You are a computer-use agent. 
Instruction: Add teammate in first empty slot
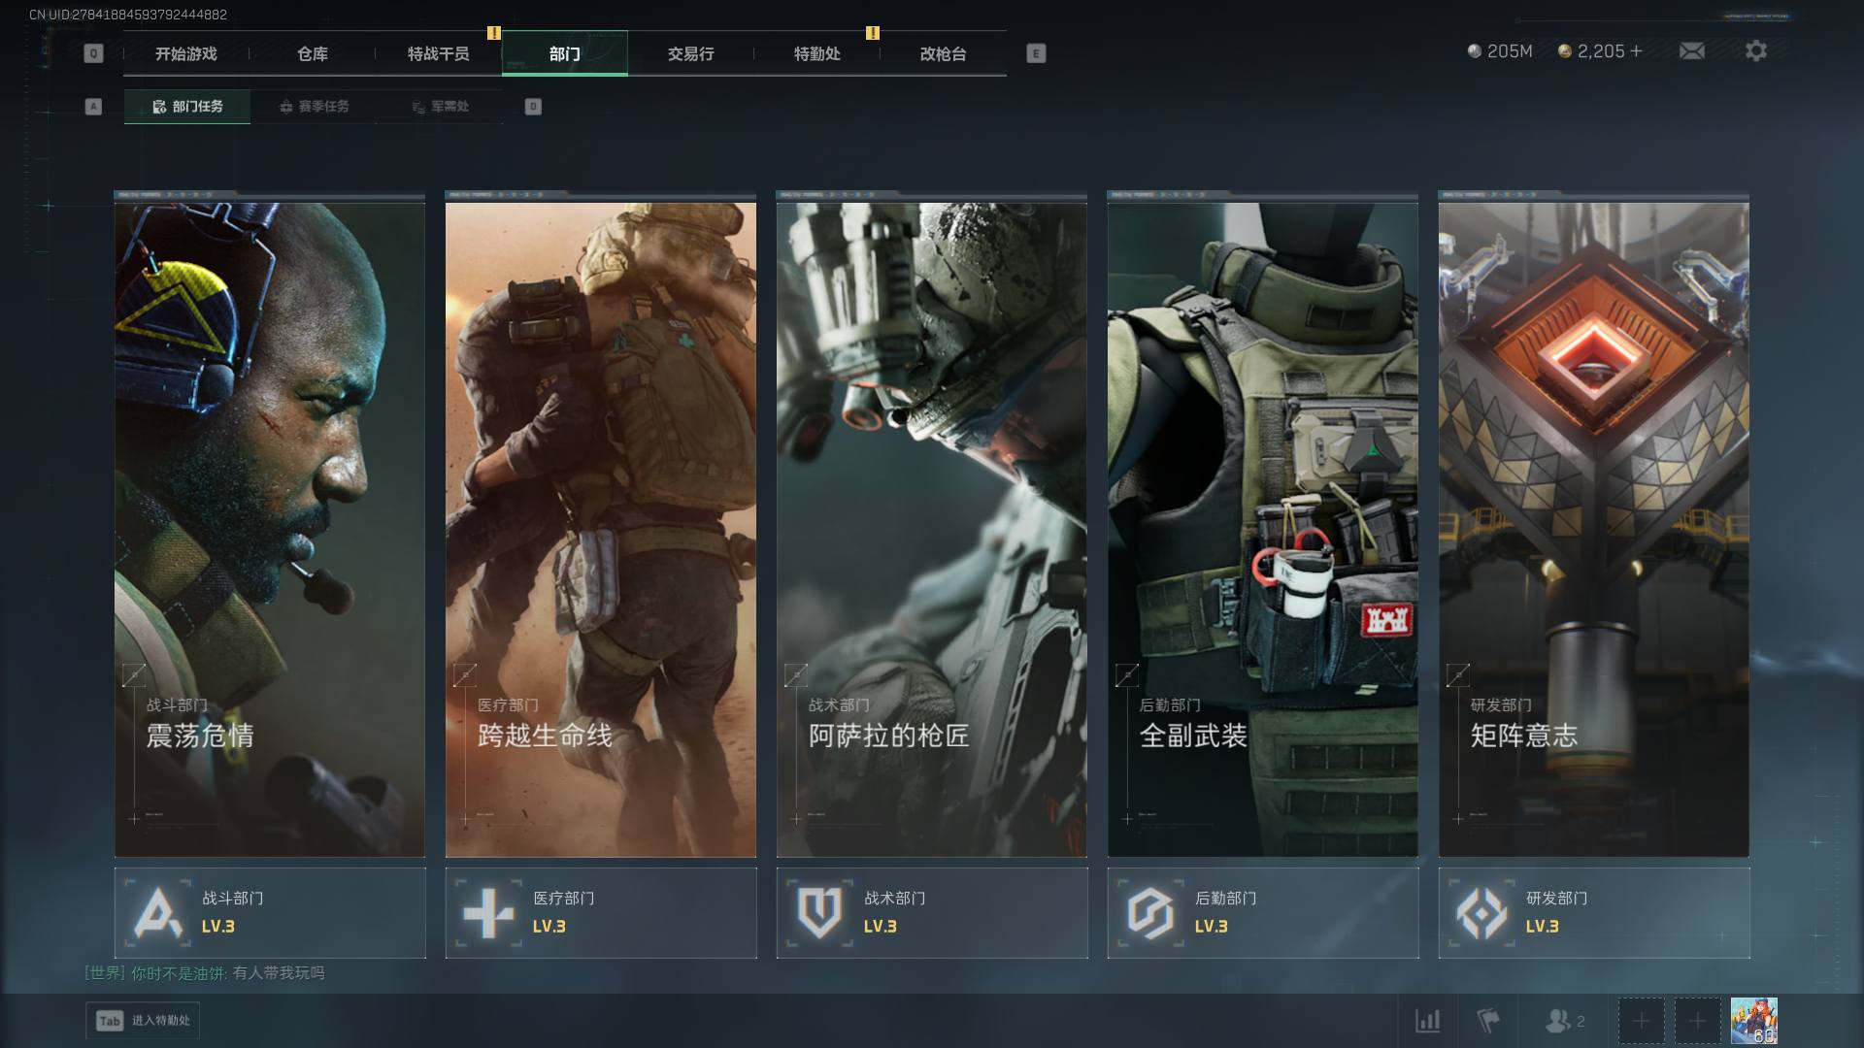(x=1641, y=1021)
